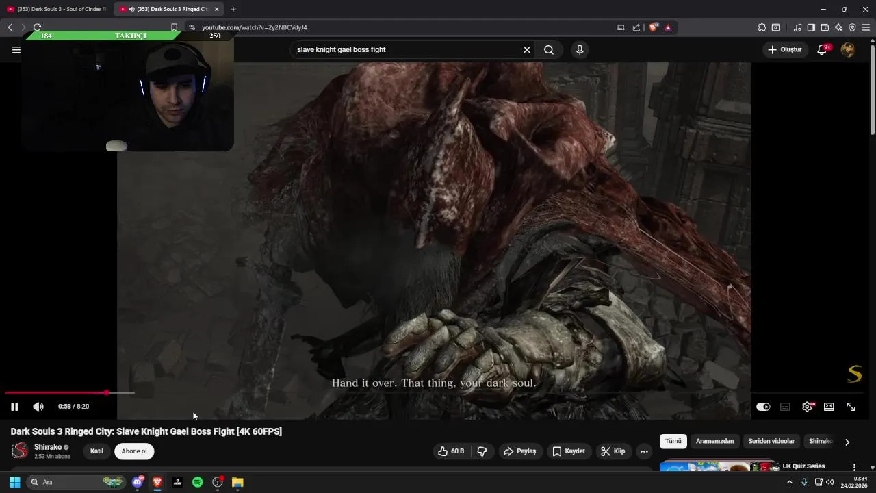Open the browser main hamburger menu
Screen dimensions: 876x493
(x=866, y=27)
